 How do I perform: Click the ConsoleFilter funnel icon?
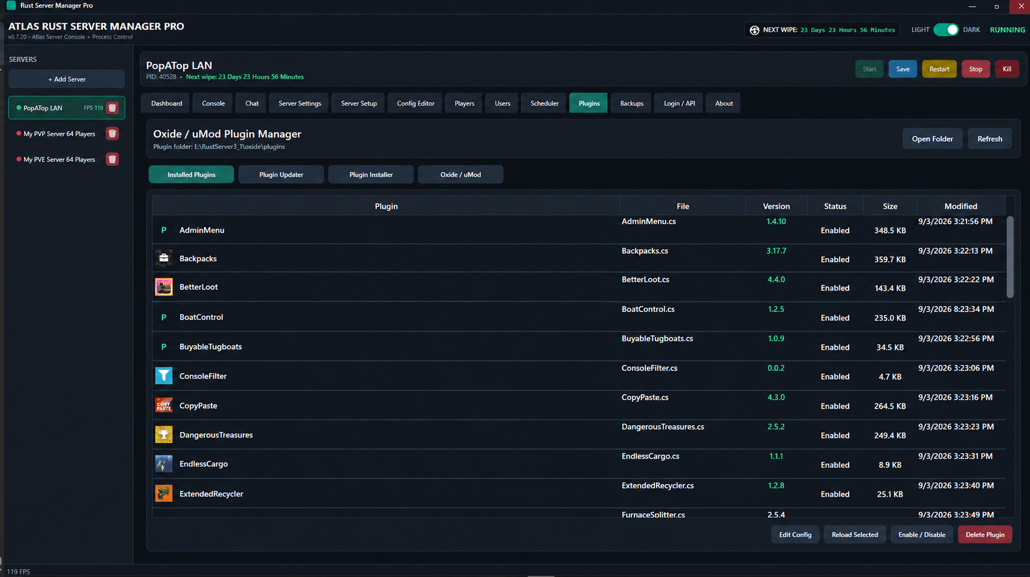click(x=164, y=375)
